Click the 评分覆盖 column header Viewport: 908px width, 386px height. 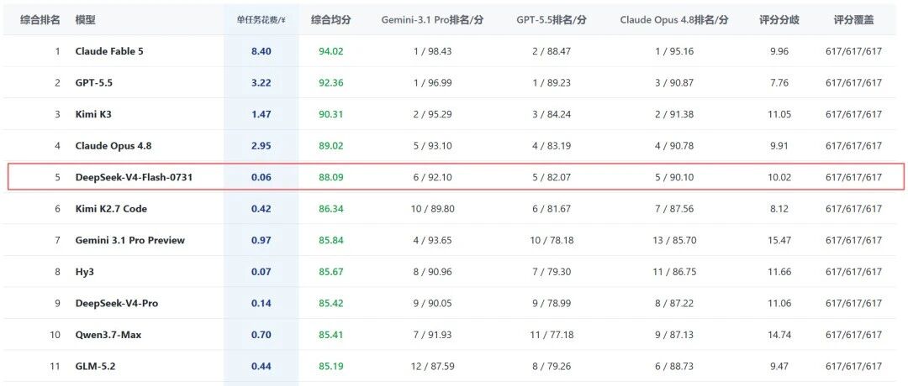click(853, 19)
